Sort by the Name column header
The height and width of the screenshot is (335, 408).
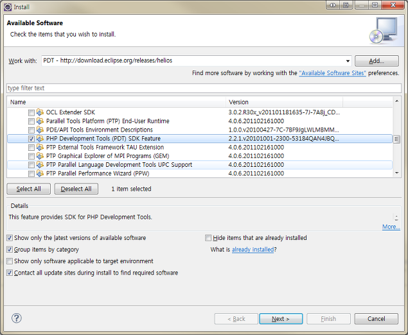point(116,102)
